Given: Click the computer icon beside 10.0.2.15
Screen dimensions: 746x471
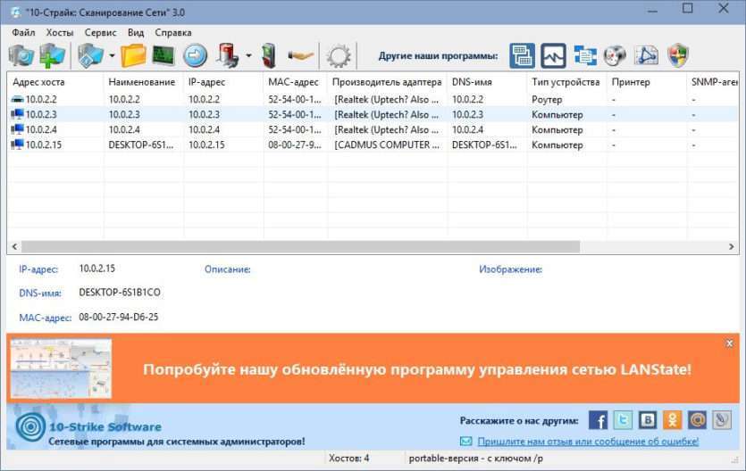Looking at the screenshot, I should pyautogui.click(x=17, y=145).
